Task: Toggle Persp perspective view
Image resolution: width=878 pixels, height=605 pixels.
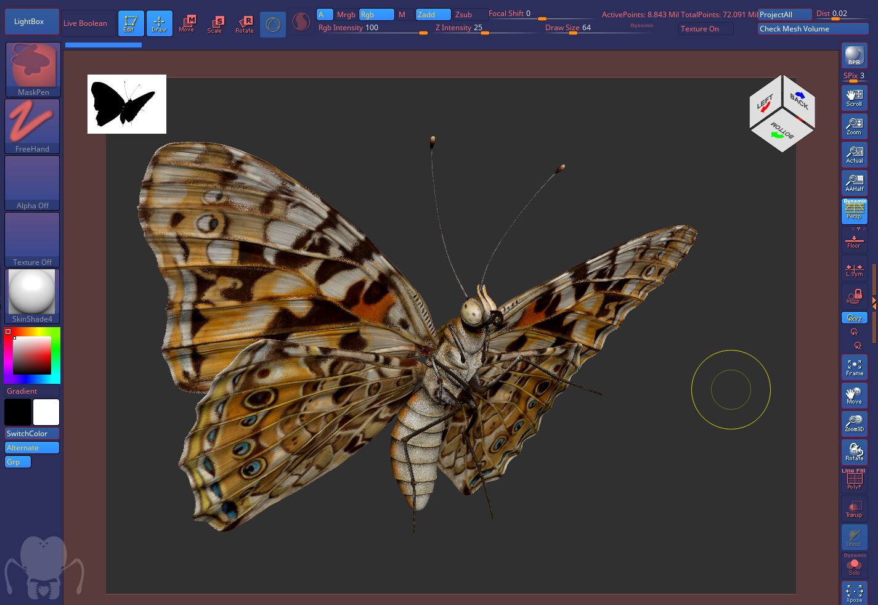Action: tap(854, 211)
